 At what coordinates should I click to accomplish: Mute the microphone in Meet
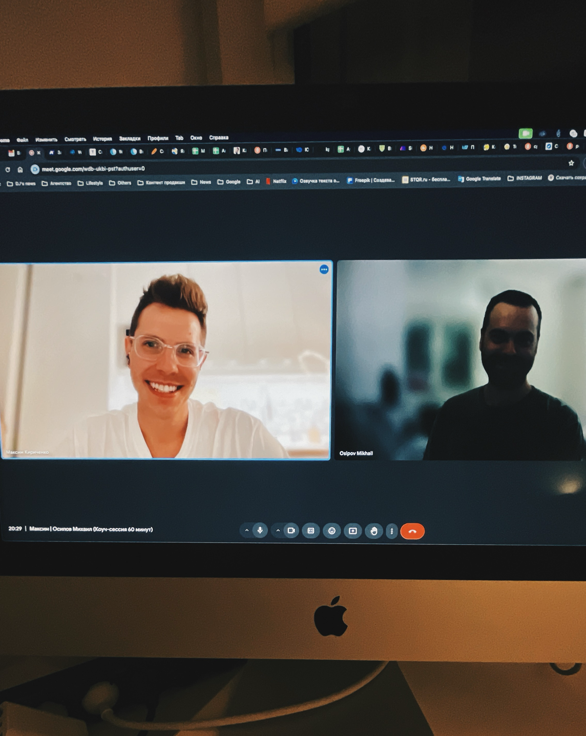[260, 530]
